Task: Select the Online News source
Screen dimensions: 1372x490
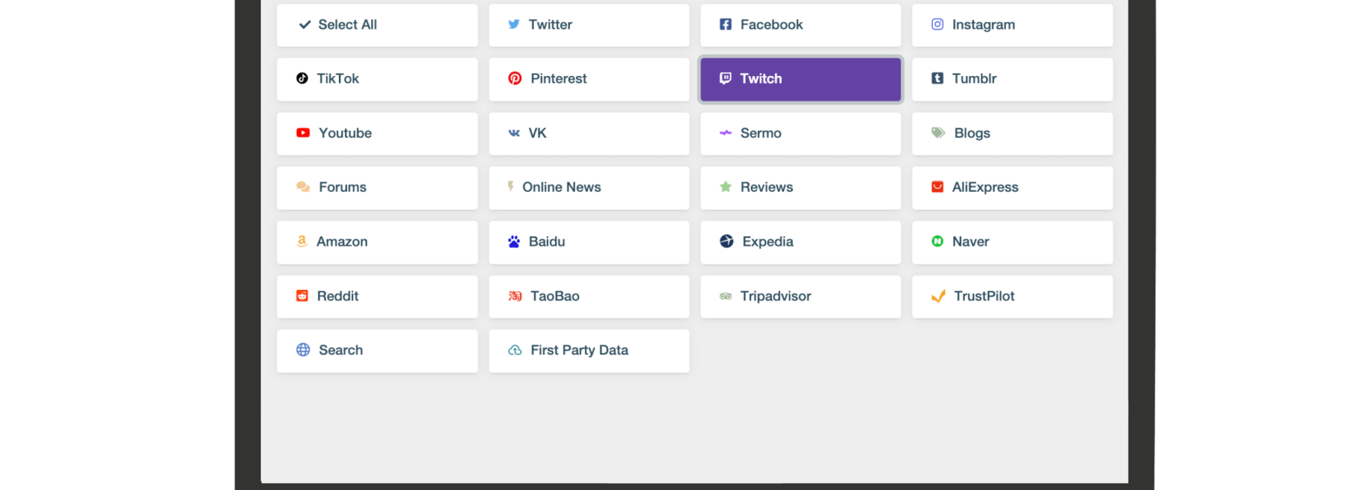Action: click(x=589, y=188)
